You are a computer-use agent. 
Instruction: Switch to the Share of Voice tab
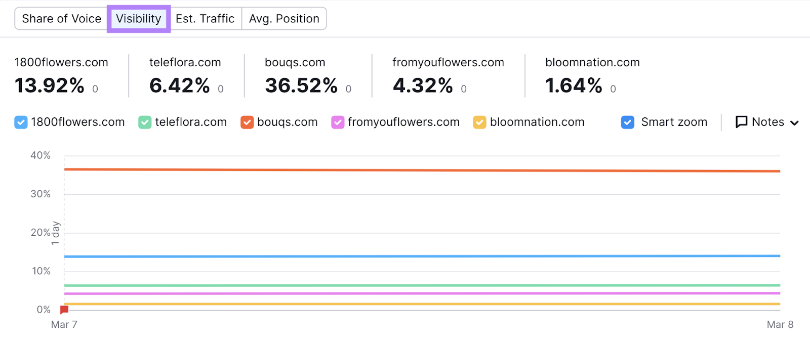click(x=61, y=19)
